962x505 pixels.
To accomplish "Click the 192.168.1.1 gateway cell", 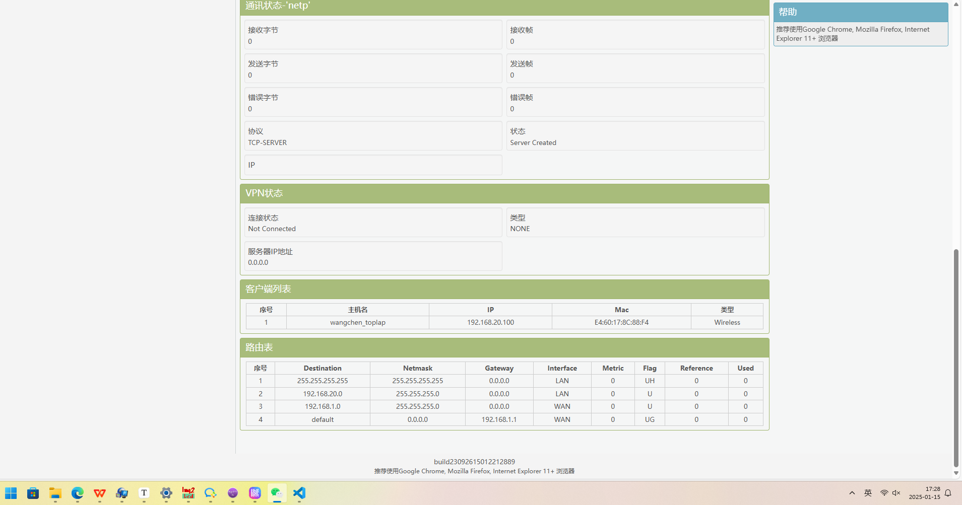I will click(499, 419).
